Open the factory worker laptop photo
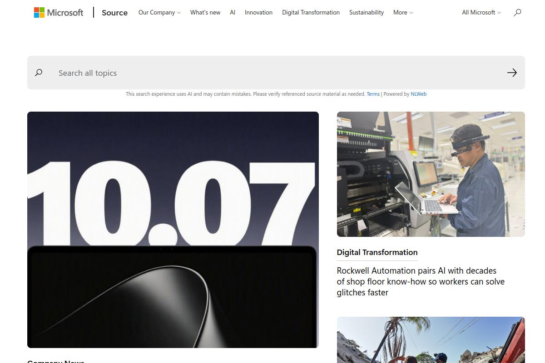 (x=431, y=174)
